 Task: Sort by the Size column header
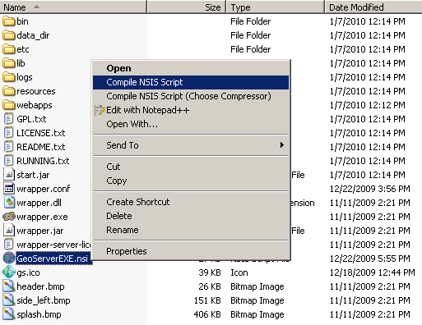[x=187, y=7]
